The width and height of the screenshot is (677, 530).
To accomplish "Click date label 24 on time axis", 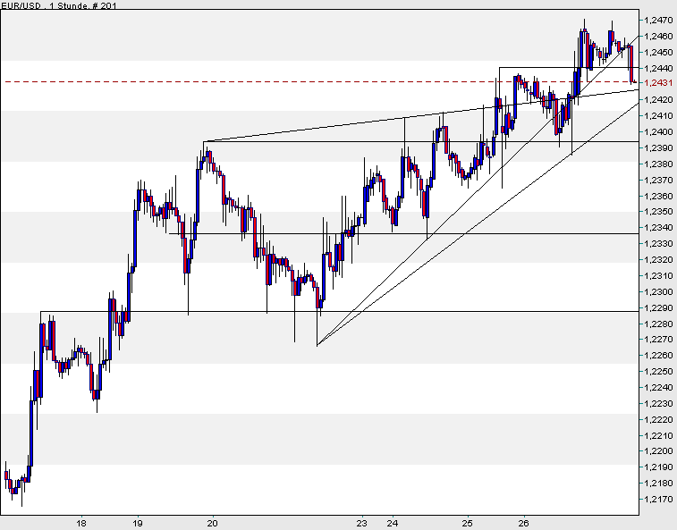I will click(392, 523).
